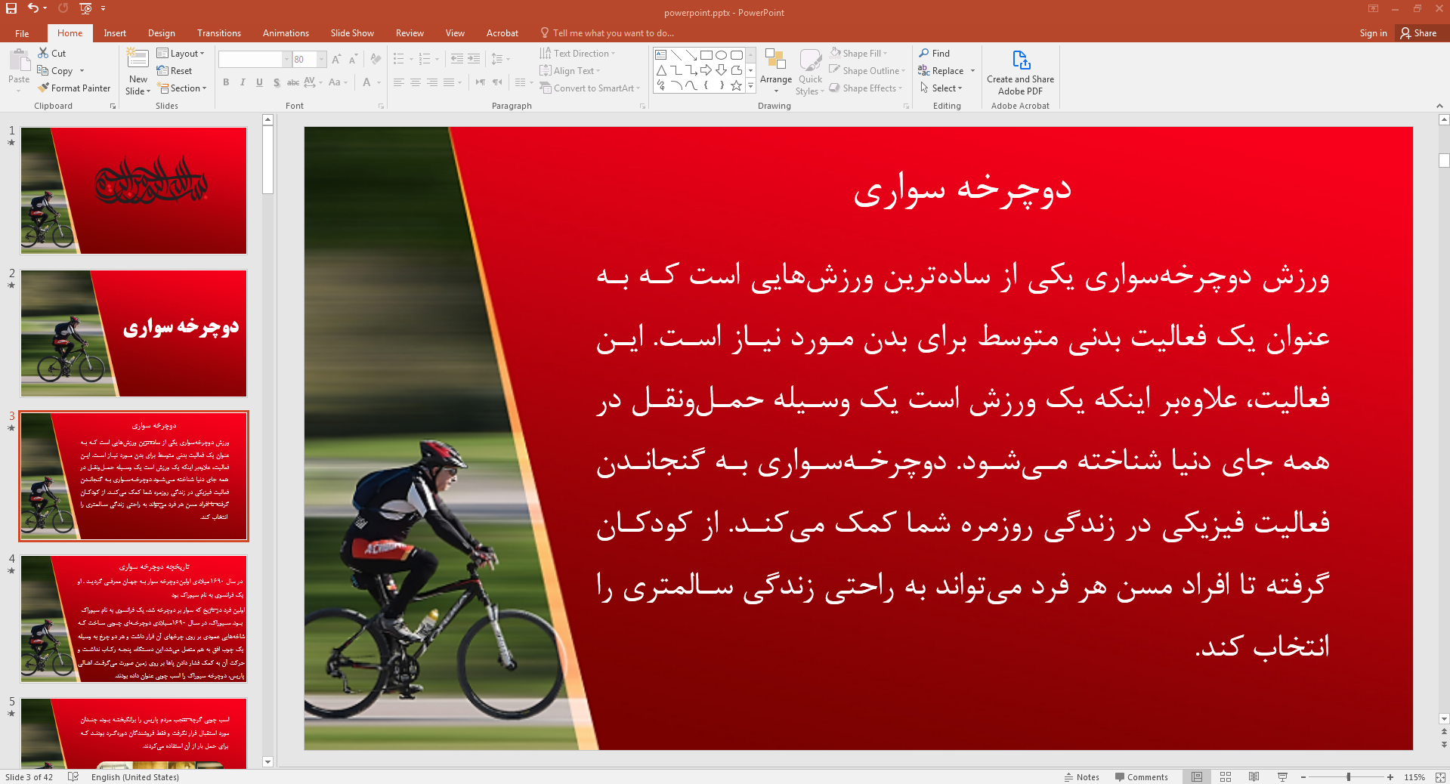Toggle Center text alignment

tap(415, 82)
